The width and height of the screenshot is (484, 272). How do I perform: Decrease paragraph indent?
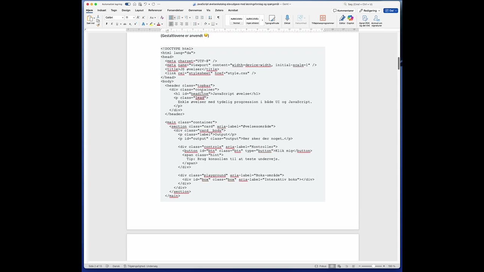(197, 17)
